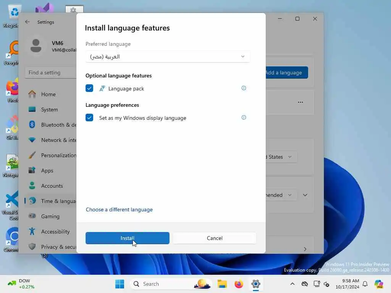Click Settings gear taskbar icon

(255, 284)
